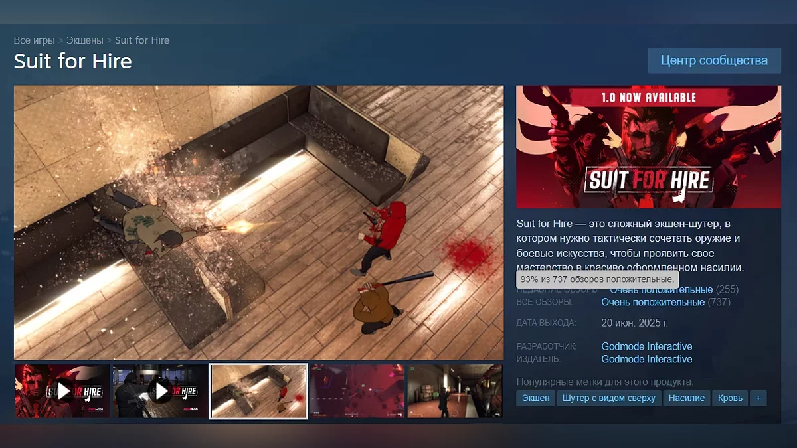
Task: Select the Шутер с видом сверху tag
Action: [609, 398]
